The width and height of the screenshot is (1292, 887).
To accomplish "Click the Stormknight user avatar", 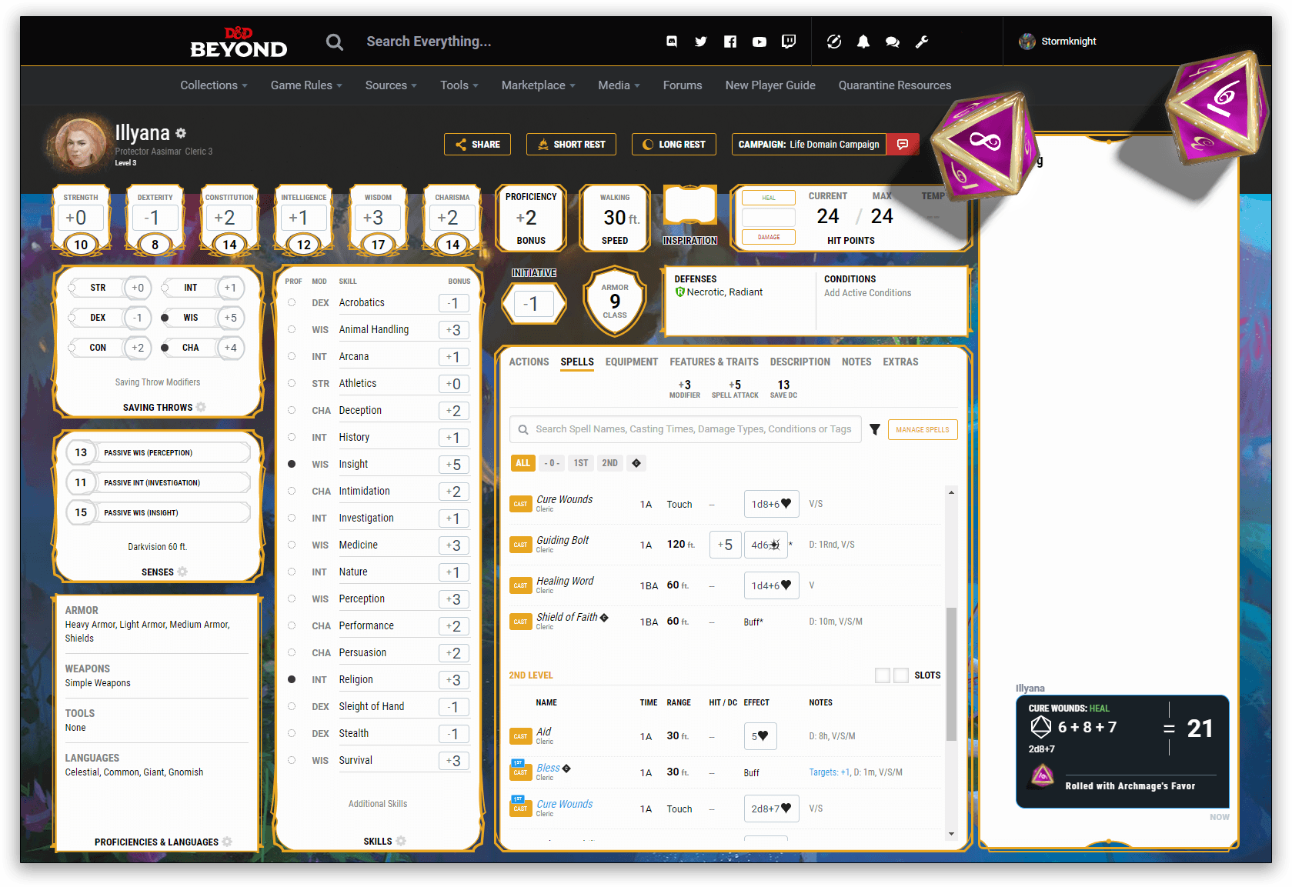I will [x=1027, y=42].
